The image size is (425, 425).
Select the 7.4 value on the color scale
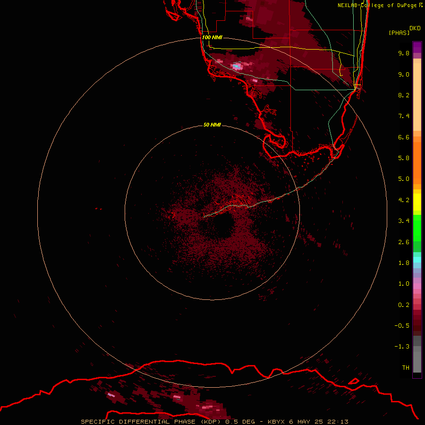[404, 116]
